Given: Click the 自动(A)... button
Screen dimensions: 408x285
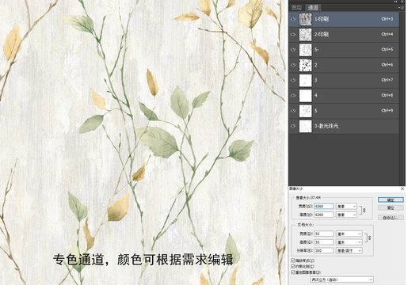Looking at the screenshot, I should tap(391, 218).
